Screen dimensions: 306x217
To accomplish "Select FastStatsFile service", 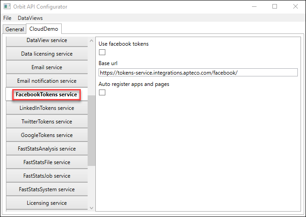I will click(x=47, y=162).
